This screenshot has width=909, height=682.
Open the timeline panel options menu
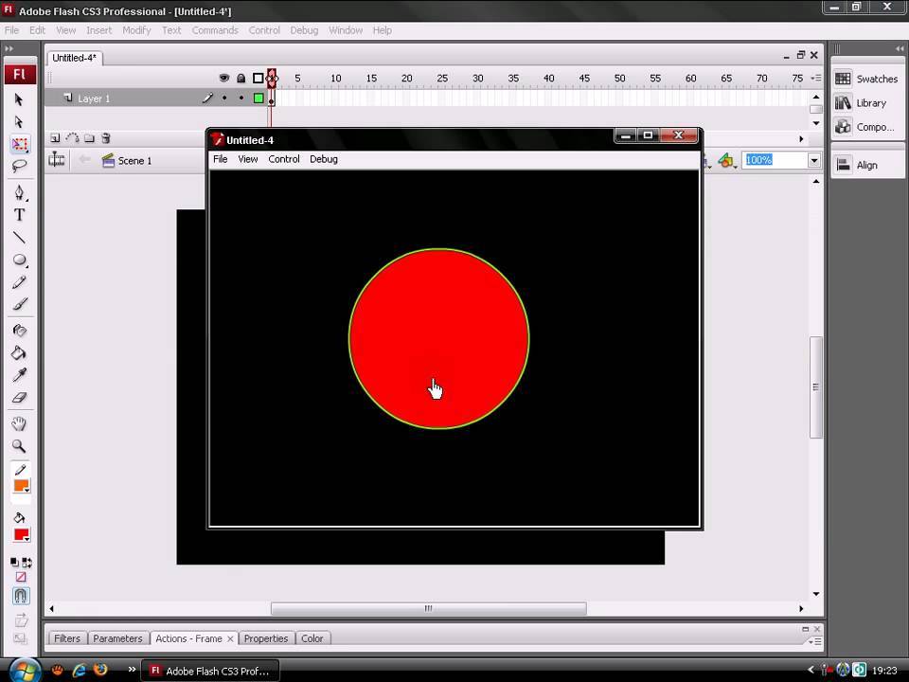pos(815,78)
